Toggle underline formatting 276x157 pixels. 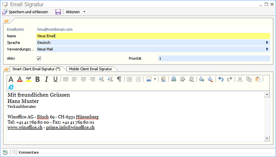(55, 80)
